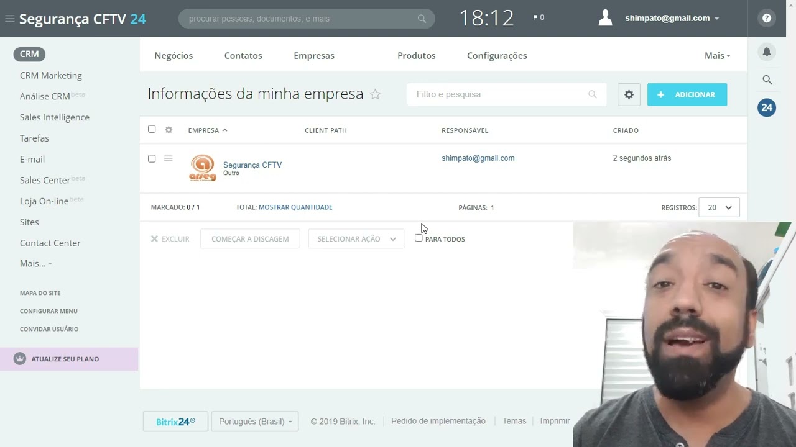Expand the Mais menu in the top navigation
This screenshot has width=796, height=447.
click(x=717, y=55)
